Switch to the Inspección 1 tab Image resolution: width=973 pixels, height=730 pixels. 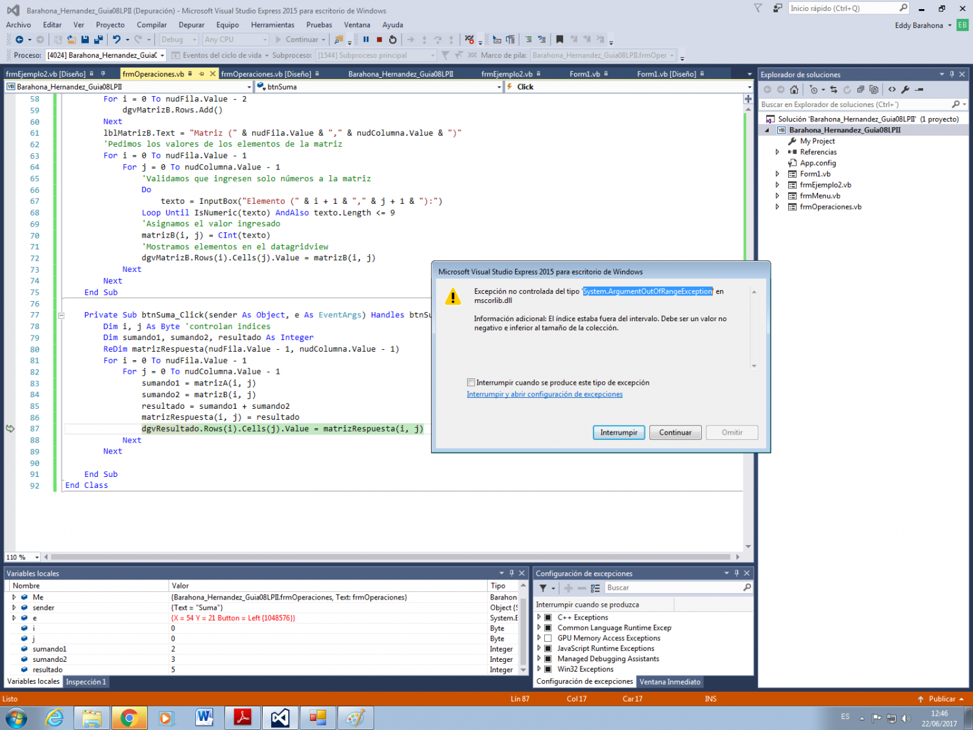(86, 682)
